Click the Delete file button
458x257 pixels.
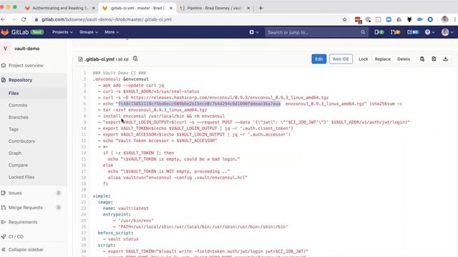(x=404, y=59)
